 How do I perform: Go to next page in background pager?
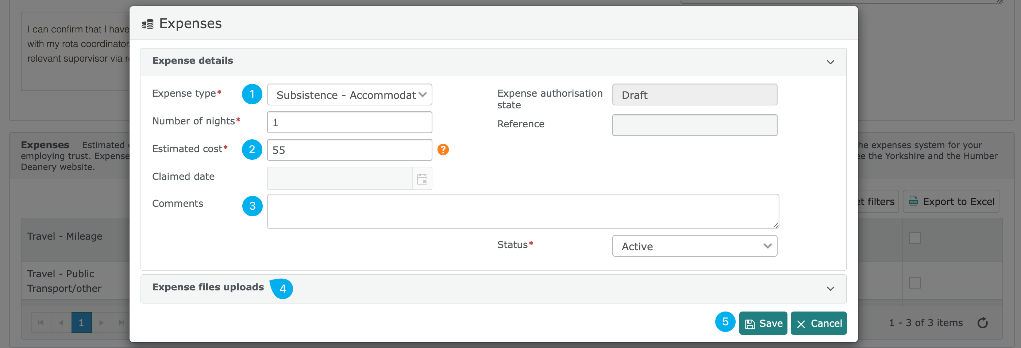(x=101, y=322)
